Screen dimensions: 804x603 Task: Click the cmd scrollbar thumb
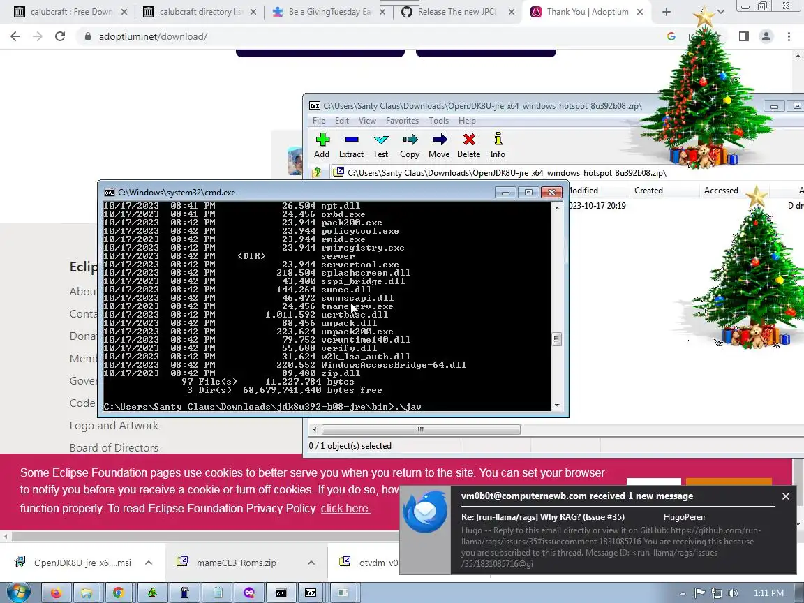[x=557, y=339]
